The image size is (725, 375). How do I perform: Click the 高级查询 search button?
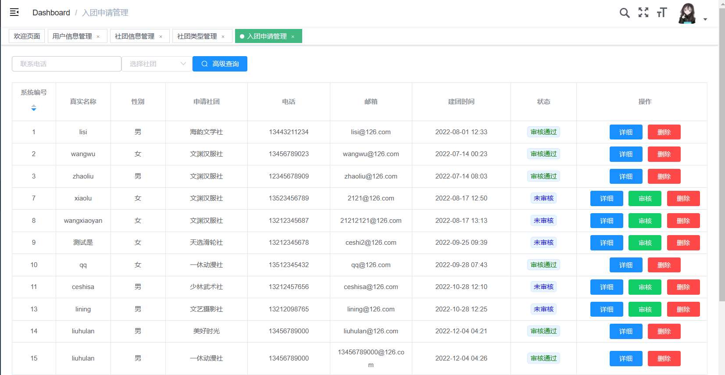[220, 64]
